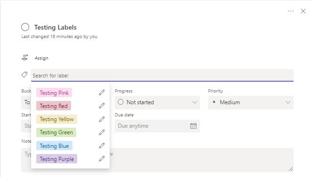Edit the Testing Pink label name
The image size is (312, 177).
(102, 92)
